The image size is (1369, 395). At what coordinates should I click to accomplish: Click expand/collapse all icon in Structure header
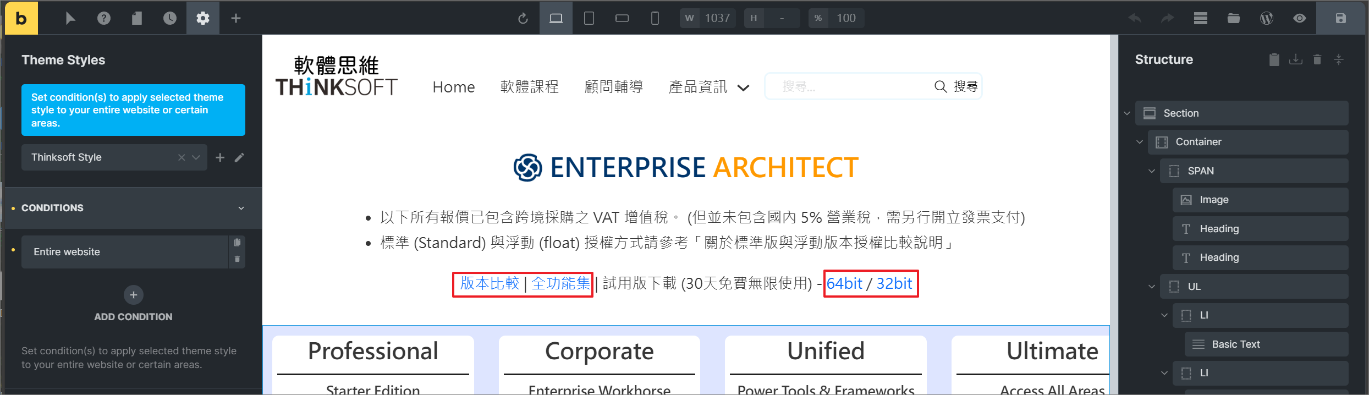coord(1339,59)
